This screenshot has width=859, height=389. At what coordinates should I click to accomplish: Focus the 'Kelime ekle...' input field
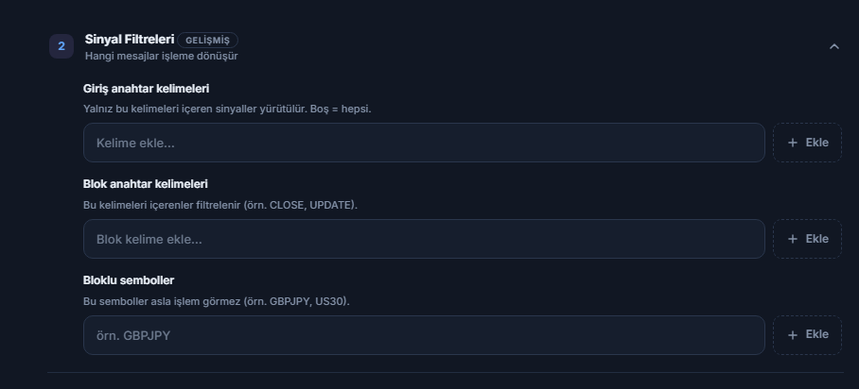424,143
